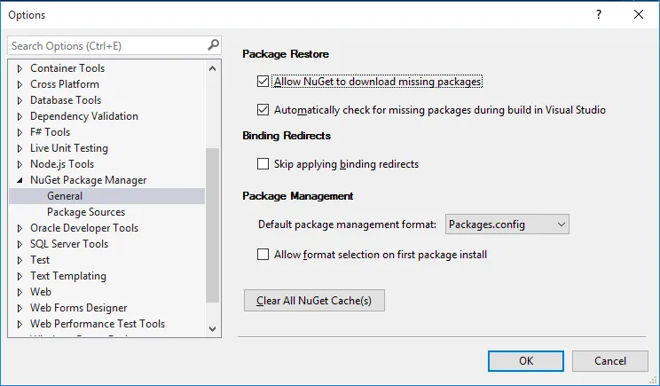Confirm with the OK button

coord(526,361)
